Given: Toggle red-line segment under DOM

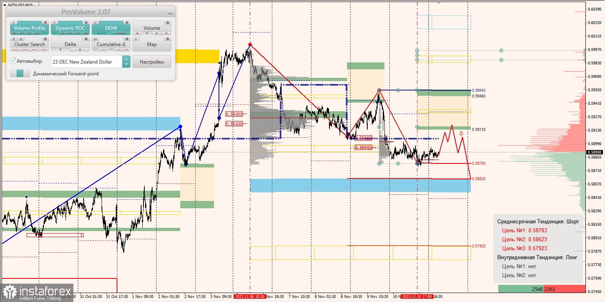Looking at the screenshot, I should pos(121,33).
